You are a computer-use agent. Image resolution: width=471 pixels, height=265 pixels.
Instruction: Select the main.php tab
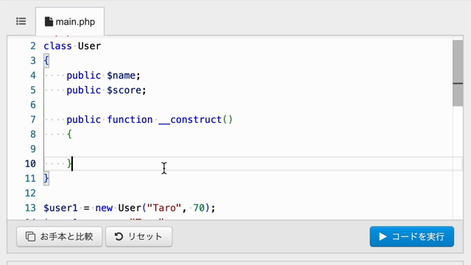pyautogui.click(x=70, y=21)
